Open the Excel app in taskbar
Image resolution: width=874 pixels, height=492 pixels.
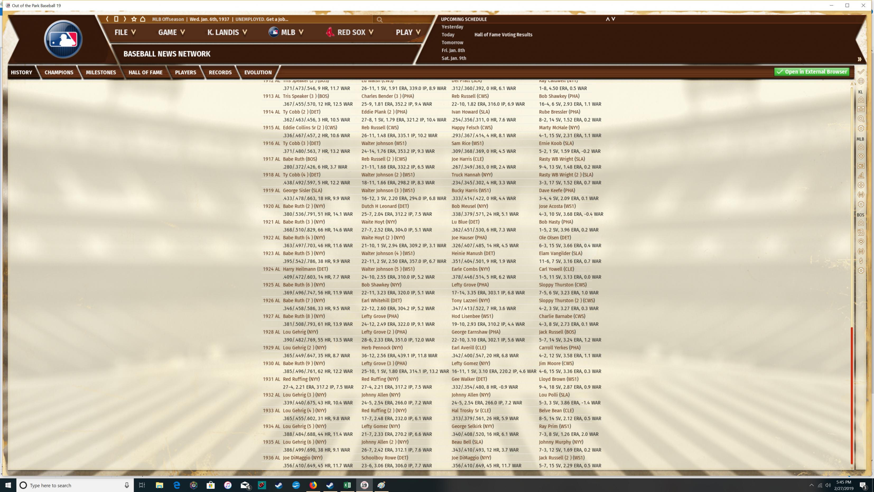click(x=347, y=485)
